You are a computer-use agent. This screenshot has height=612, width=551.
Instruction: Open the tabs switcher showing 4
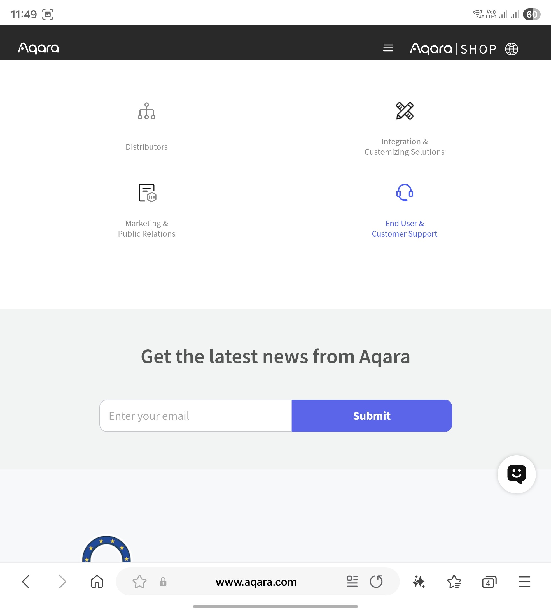pos(489,582)
